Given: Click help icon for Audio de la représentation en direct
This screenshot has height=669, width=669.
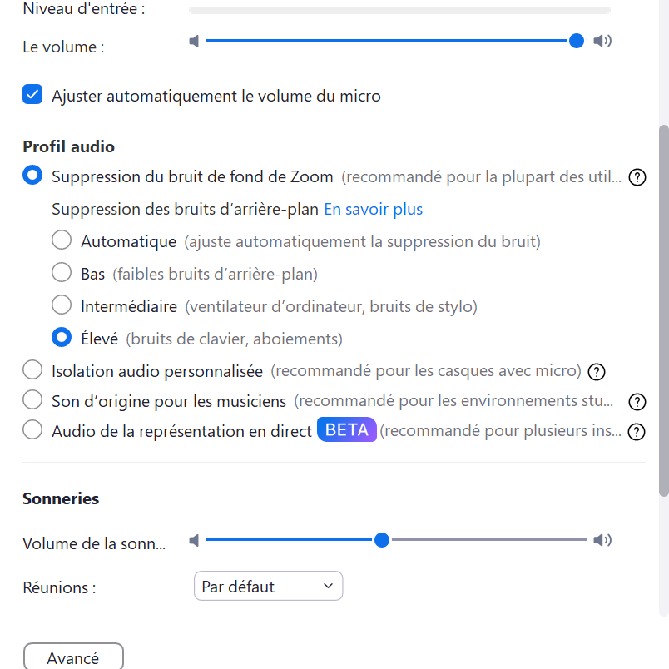Looking at the screenshot, I should 637,432.
